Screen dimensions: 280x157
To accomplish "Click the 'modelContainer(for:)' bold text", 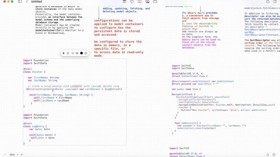I will click(49, 30).
